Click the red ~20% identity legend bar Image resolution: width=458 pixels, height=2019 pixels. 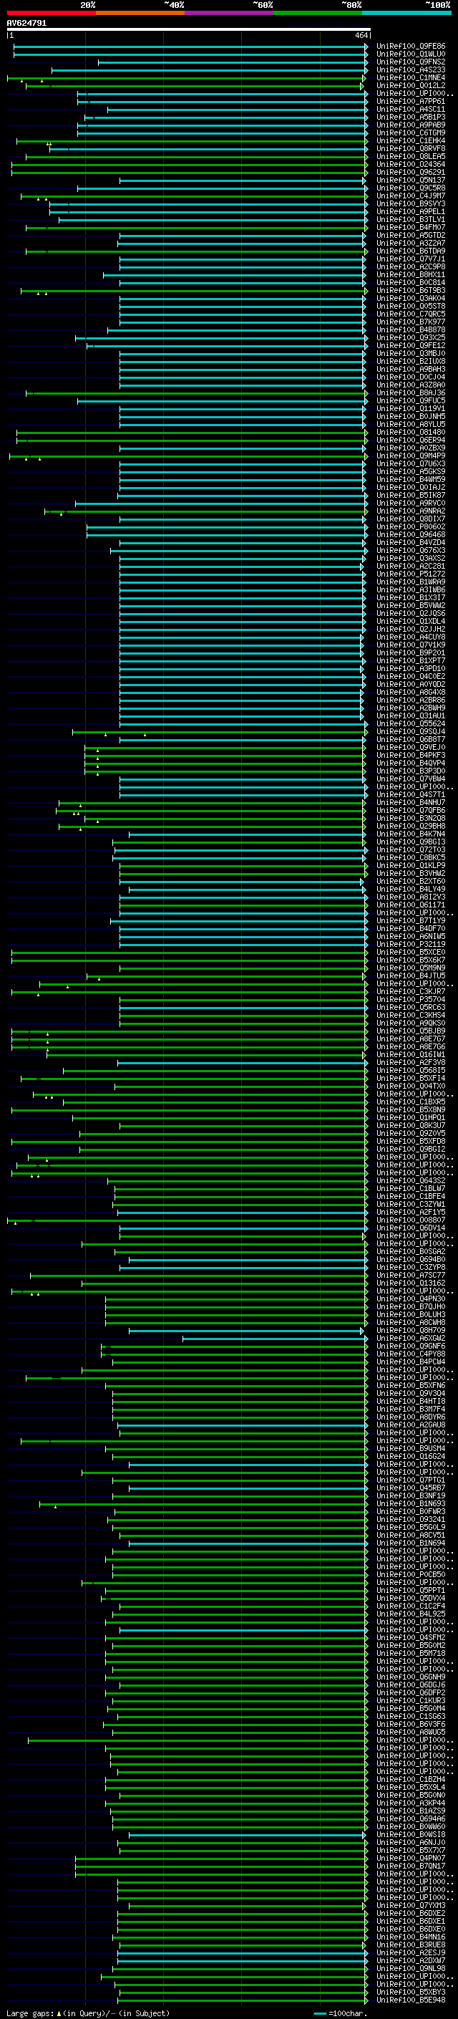click(51, 13)
